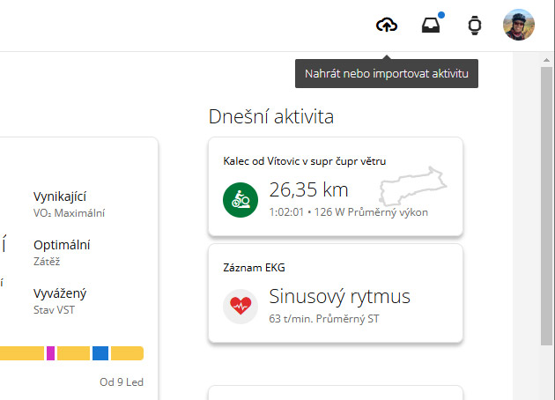Click the Dnešní aktivita heading
The image size is (555, 400).
tap(271, 116)
